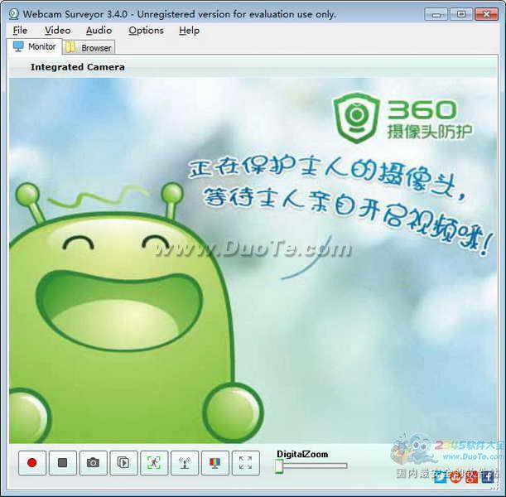Click the camera video preview area
The width and height of the screenshot is (506, 497).
click(253, 260)
